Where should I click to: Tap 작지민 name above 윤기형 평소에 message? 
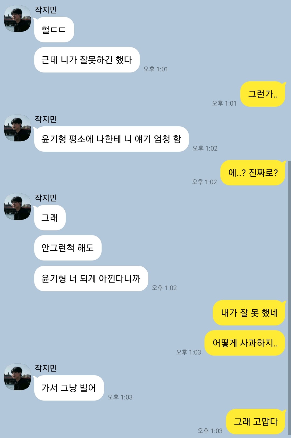pos(46,119)
